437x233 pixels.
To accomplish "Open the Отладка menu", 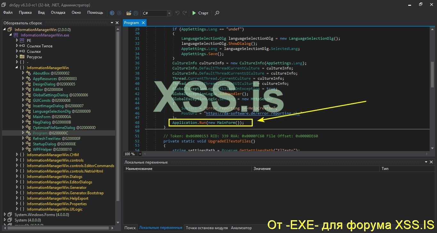I will (58, 12).
